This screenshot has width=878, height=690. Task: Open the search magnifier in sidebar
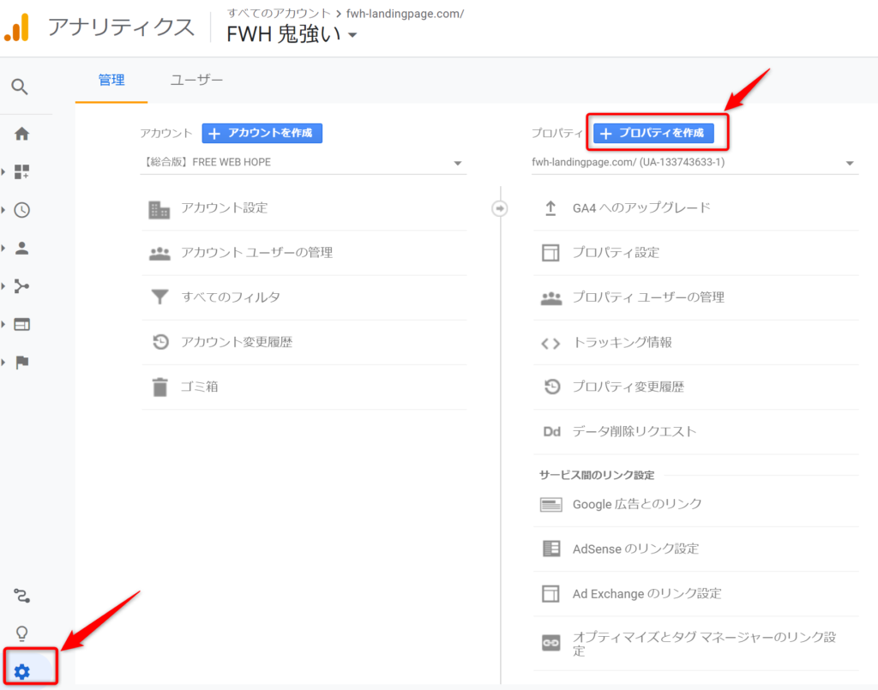tap(20, 87)
